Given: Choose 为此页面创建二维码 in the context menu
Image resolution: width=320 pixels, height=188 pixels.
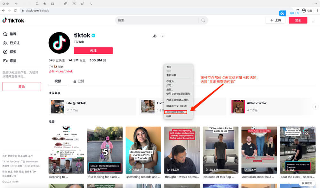Looking at the screenshot, I should [x=177, y=100].
